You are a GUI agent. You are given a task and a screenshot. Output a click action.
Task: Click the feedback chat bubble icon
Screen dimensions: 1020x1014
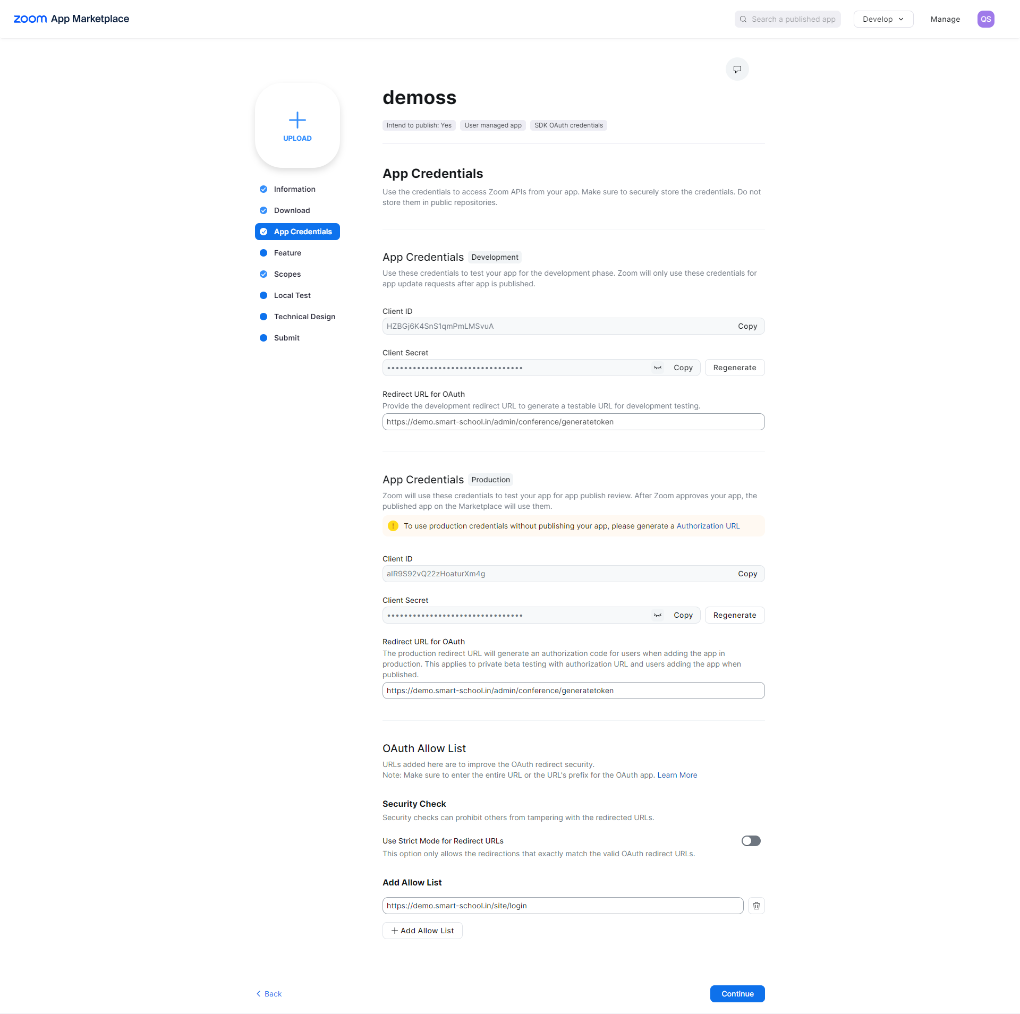(x=737, y=69)
